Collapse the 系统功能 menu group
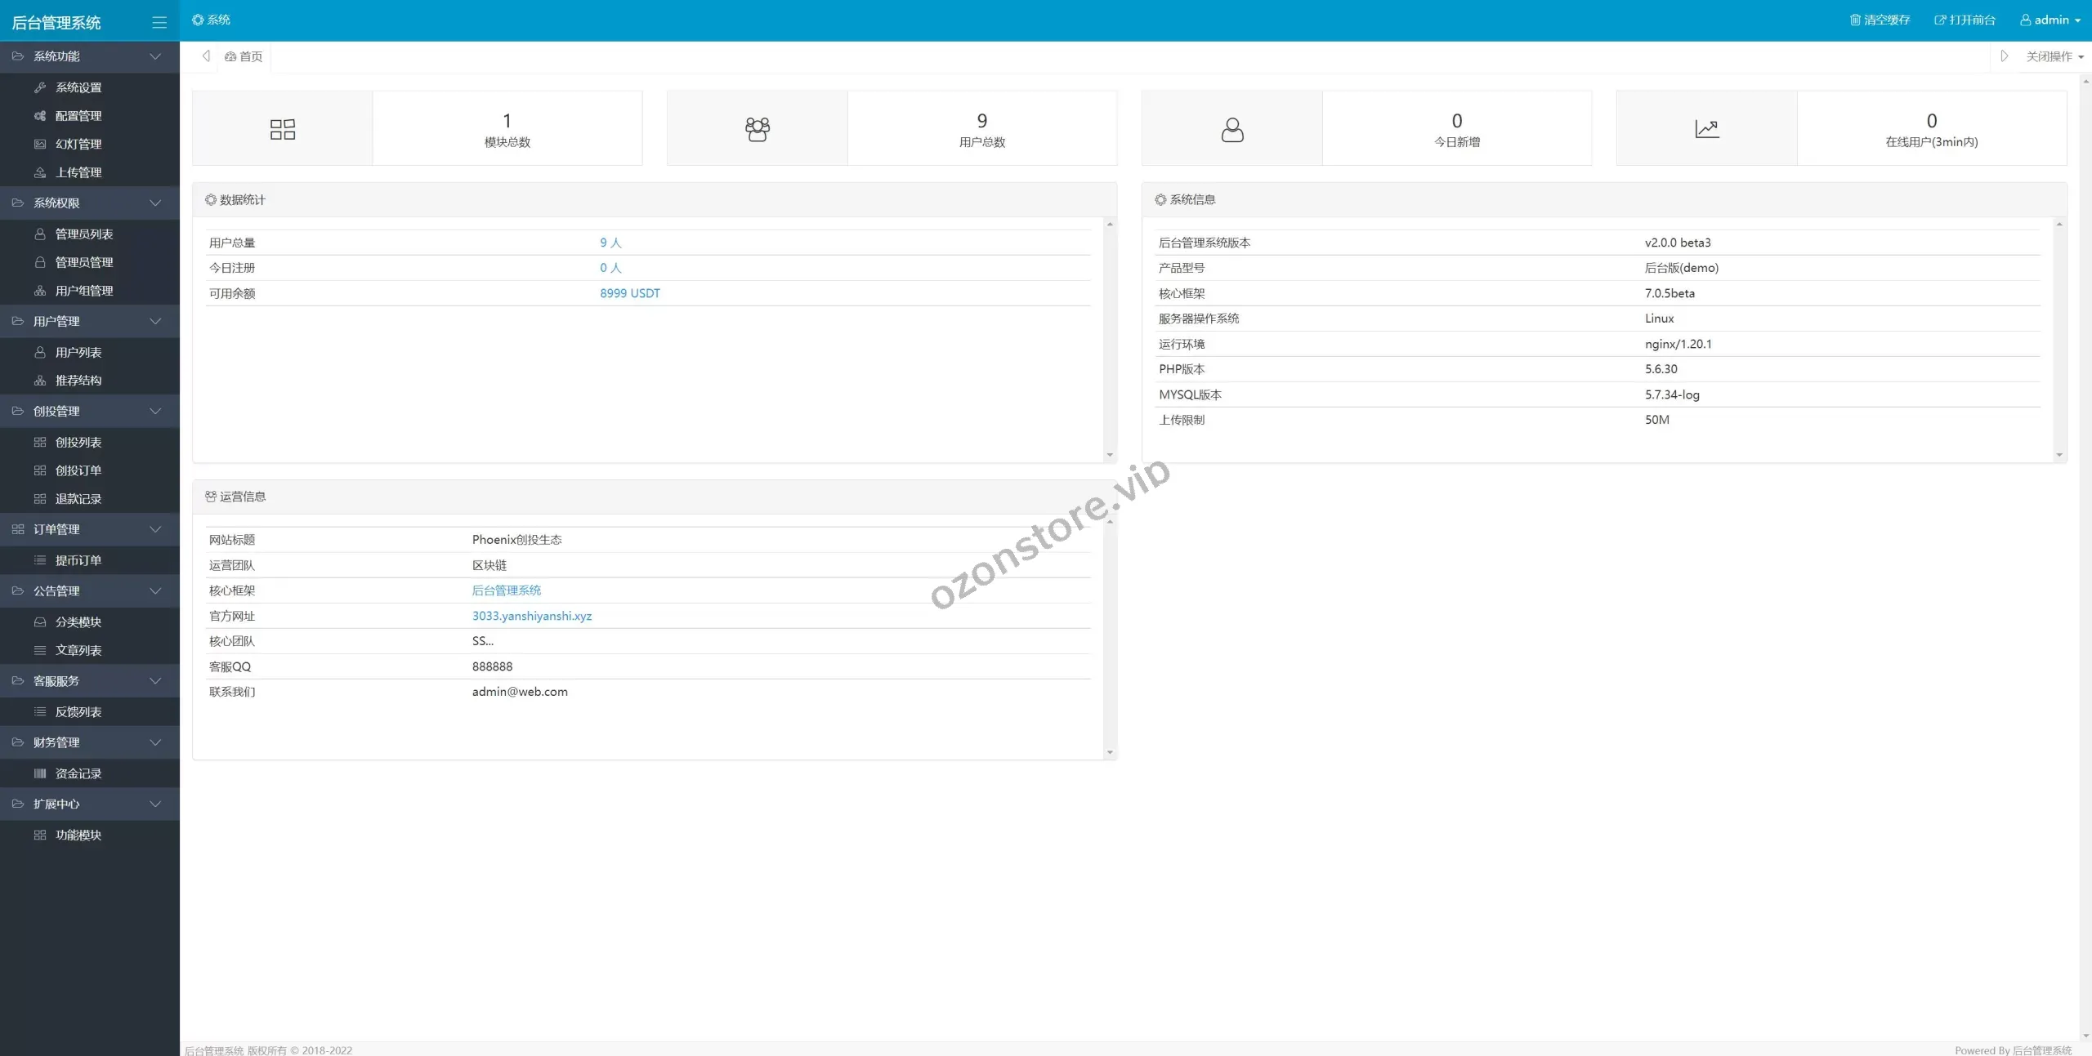The image size is (2092, 1056). (x=155, y=56)
